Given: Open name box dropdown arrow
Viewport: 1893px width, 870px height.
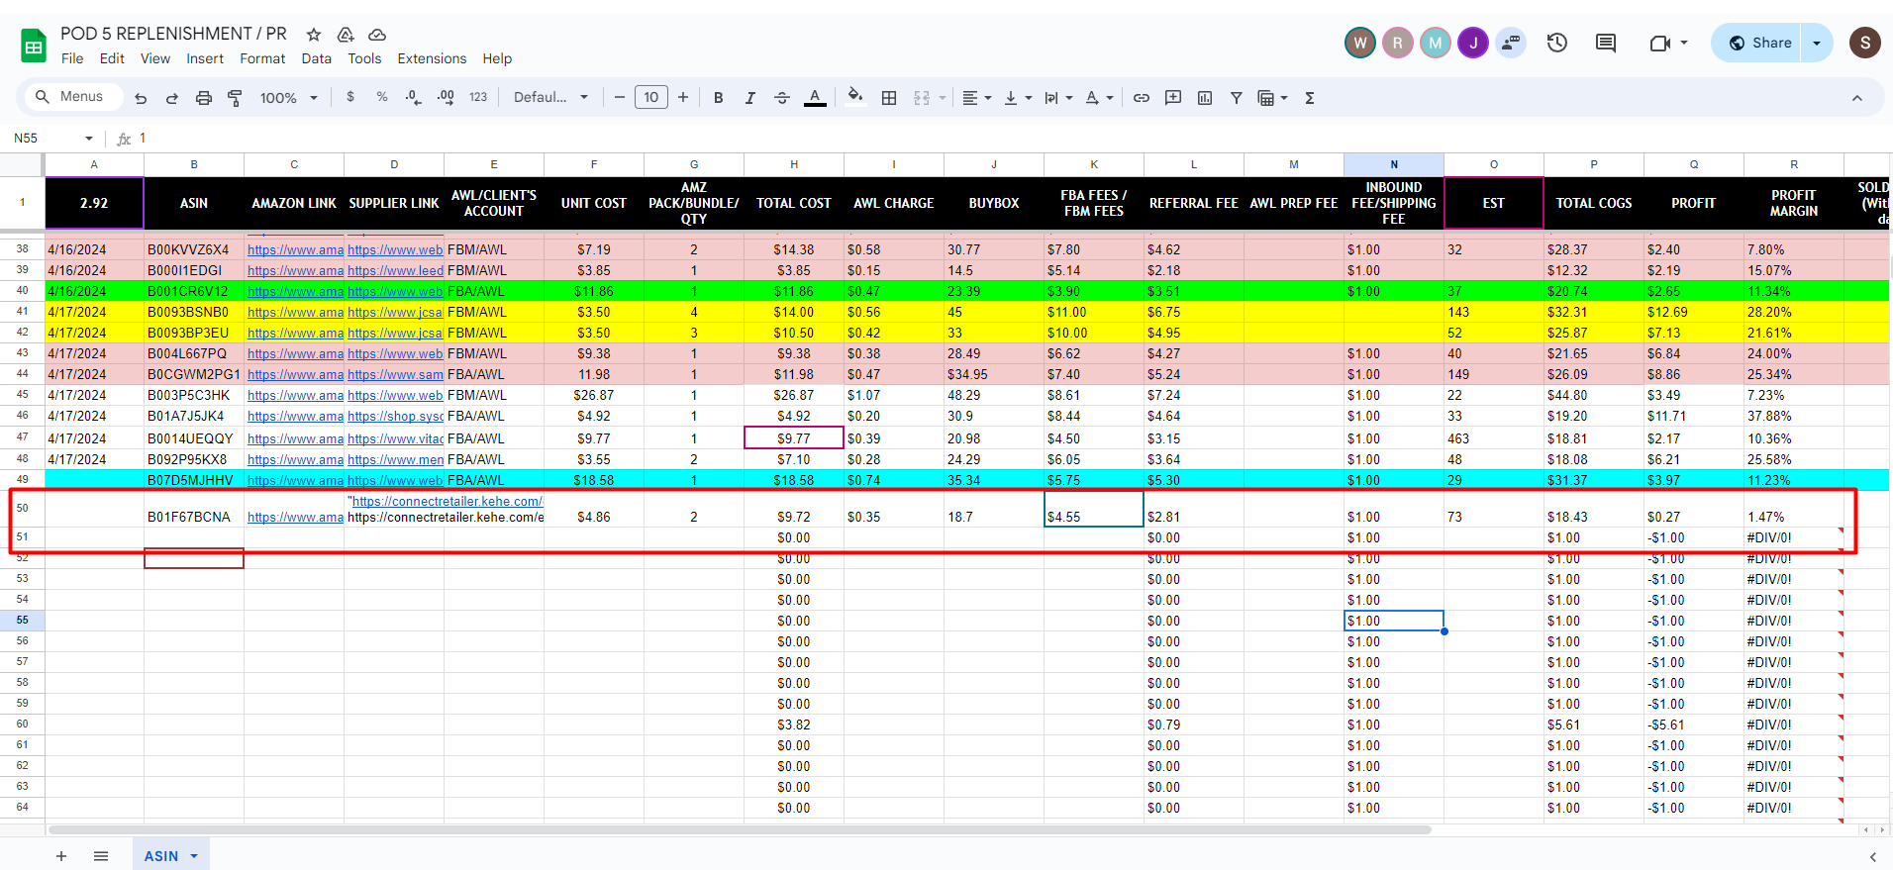Looking at the screenshot, I should tap(89, 139).
